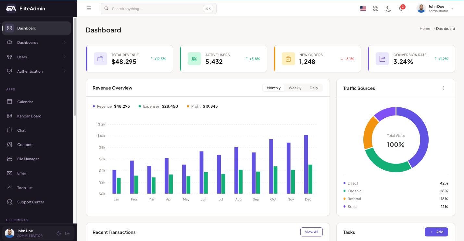Toggle the sidebar with the hamburger icon
This screenshot has width=464, height=241.
point(89,8)
